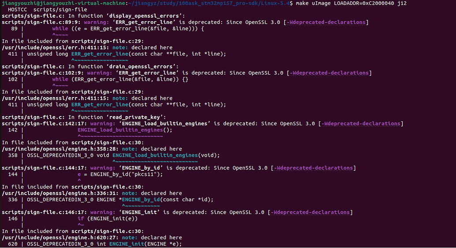Open the -Wdeprecated-declarations link on the ENGINE_init warning

[x=310, y=212]
